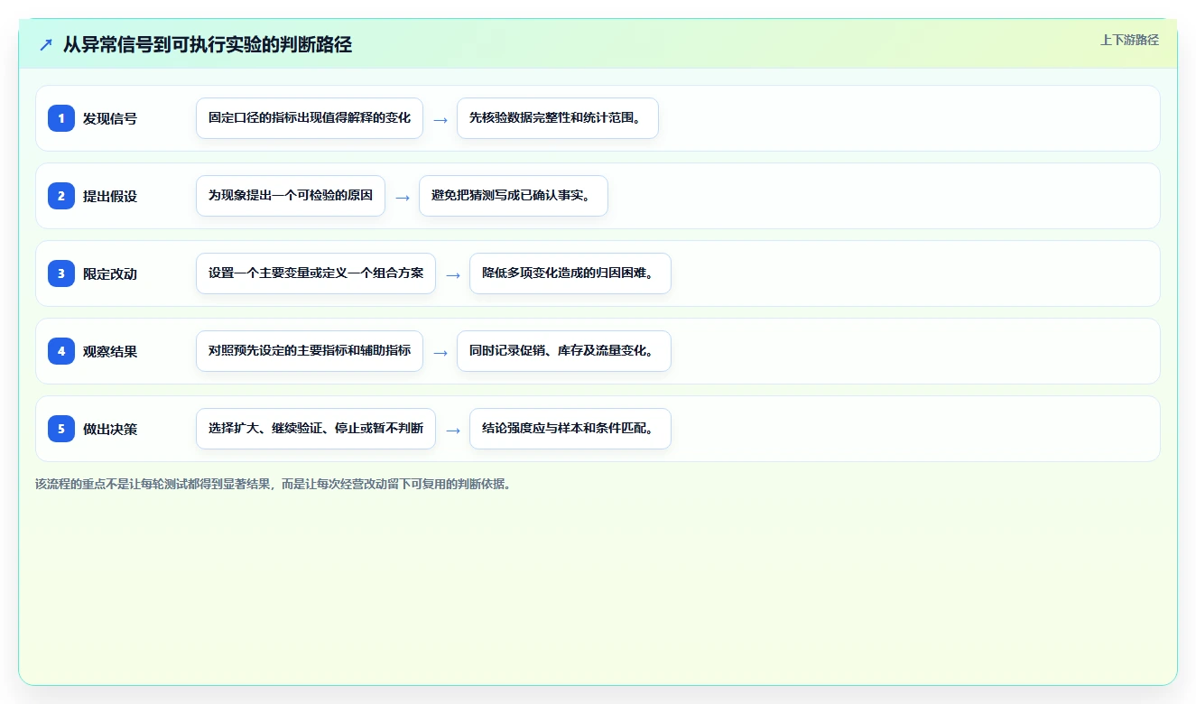Click the '同时记录促销、库存及流量变化。' box
Viewport: 1196px width, 704px height.
(x=564, y=351)
